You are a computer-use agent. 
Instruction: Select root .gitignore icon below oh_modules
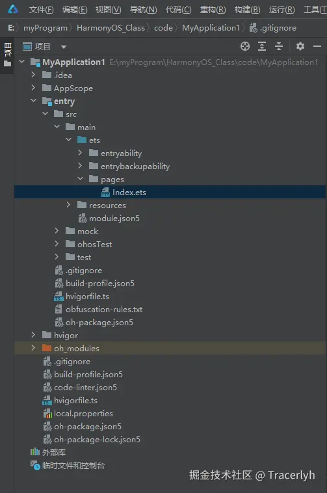47,362
